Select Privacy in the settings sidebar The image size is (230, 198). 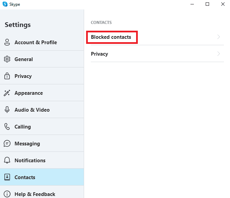[42, 76]
